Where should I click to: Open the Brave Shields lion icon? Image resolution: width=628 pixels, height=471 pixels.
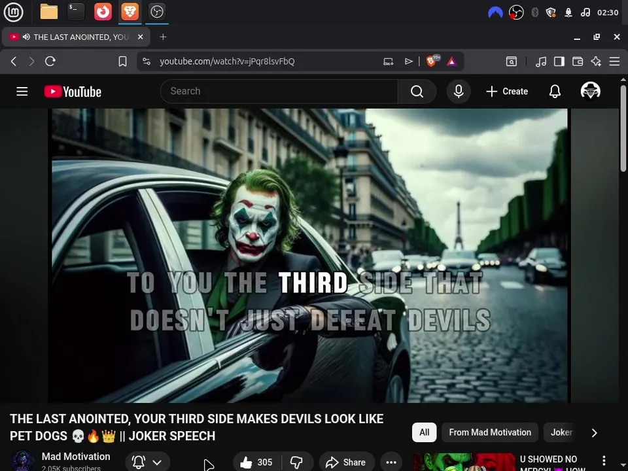432,61
